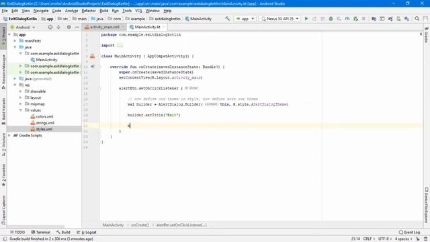Screen dimensions: 430x242
Task: Expand the manifests folder arrow
Action: [15, 40]
